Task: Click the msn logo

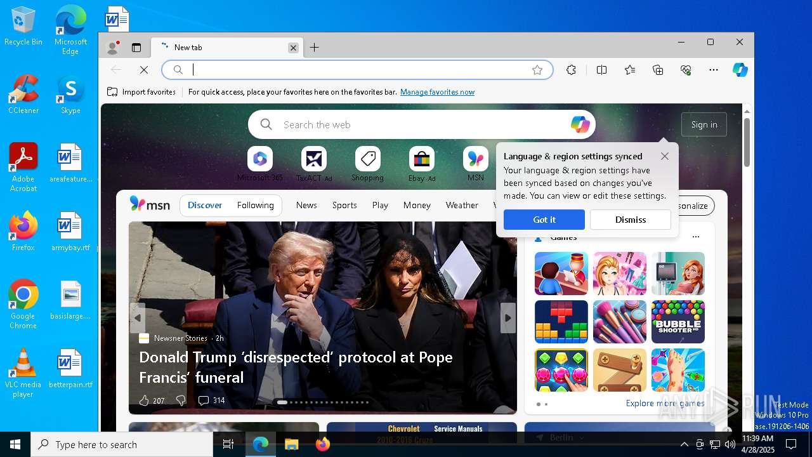Action: pos(150,204)
